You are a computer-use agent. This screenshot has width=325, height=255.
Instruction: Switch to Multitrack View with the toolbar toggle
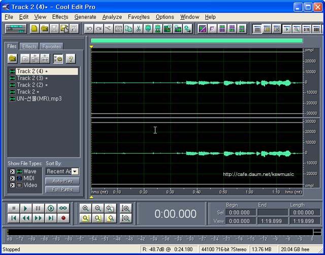pos(16,28)
